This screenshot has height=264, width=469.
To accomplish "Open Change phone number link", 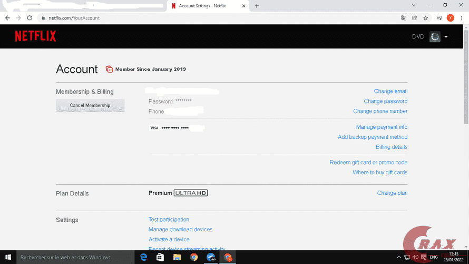I will coord(380,111).
